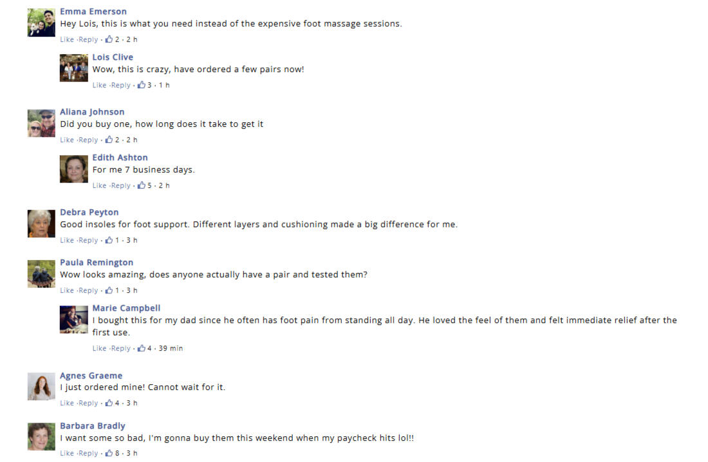This screenshot has height=462, width=708.
Task: Open Lois Clive's profile name link
Action: click(x=113, y=57)
